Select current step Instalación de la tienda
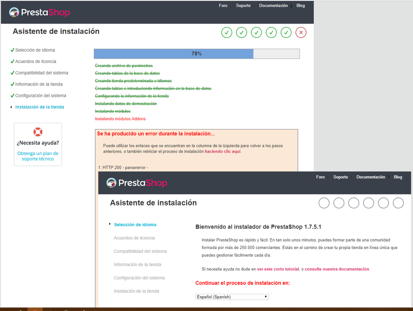413x311 pixels. pos(40,107)
